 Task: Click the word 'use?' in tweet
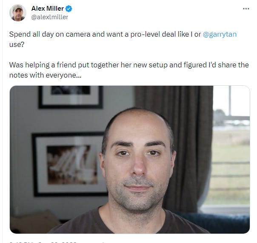click(17, 44)
